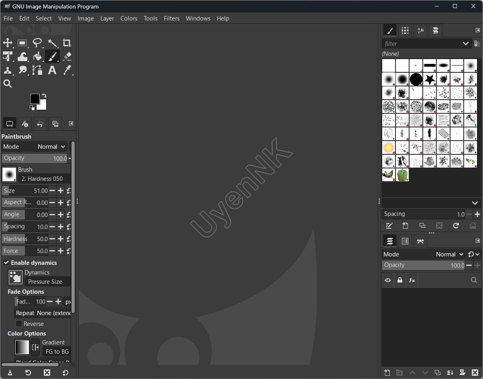Select the Smudge tool

22,70
